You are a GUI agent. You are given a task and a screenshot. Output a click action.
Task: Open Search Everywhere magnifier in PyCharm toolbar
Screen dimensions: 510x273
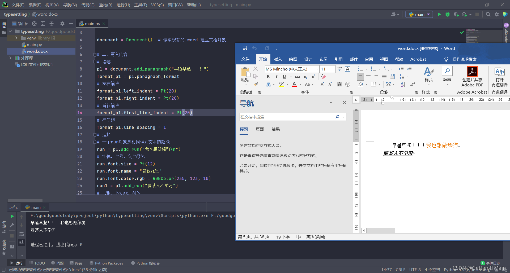[x=488, y=14]
